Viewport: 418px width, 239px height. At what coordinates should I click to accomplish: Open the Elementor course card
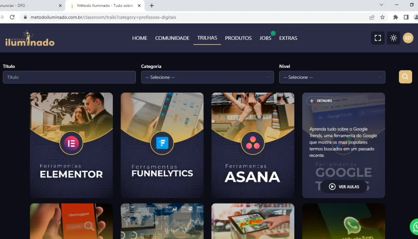(x=71, y=145)
